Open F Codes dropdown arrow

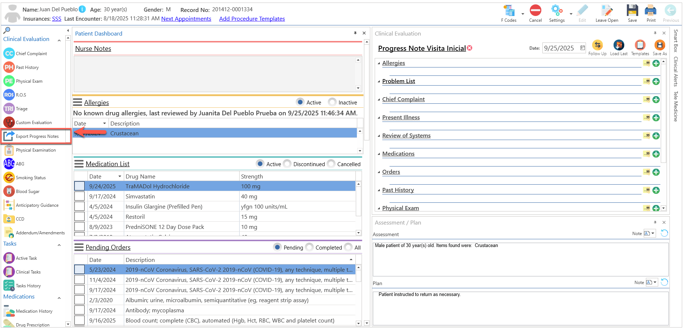[522, 14]
